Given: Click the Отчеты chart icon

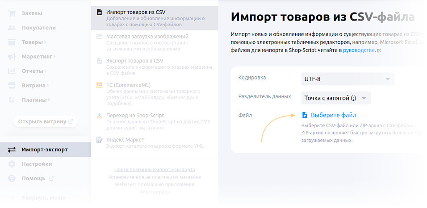Looking at the screenshot, I should click(x=12, y=71).
